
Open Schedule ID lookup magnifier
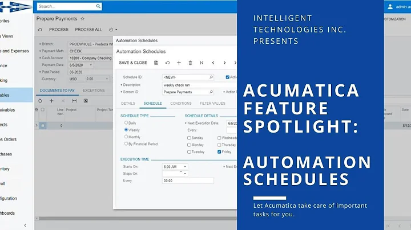[x=211, y=77]
